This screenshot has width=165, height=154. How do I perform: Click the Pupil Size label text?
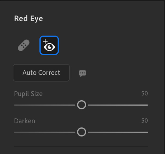28,94
